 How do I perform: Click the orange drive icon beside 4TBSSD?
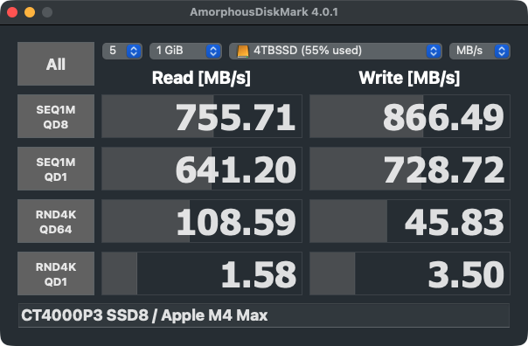(x=243, y=52)
